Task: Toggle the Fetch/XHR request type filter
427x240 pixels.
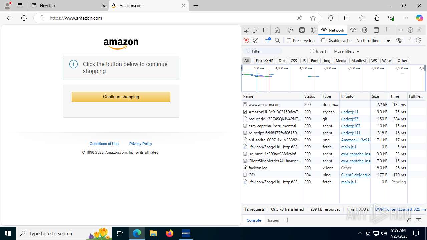Action: pyautogui.click(x=264, y=60)
